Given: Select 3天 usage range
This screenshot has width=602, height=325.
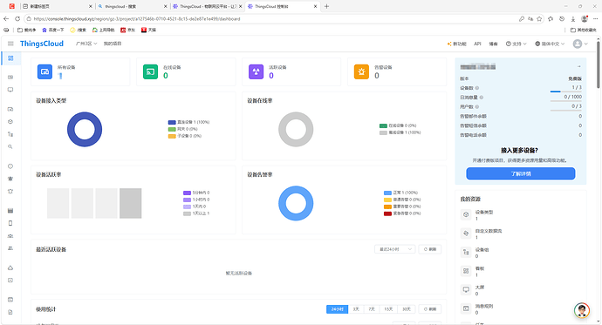Looking at the screenshot, I should coord(356,309).
